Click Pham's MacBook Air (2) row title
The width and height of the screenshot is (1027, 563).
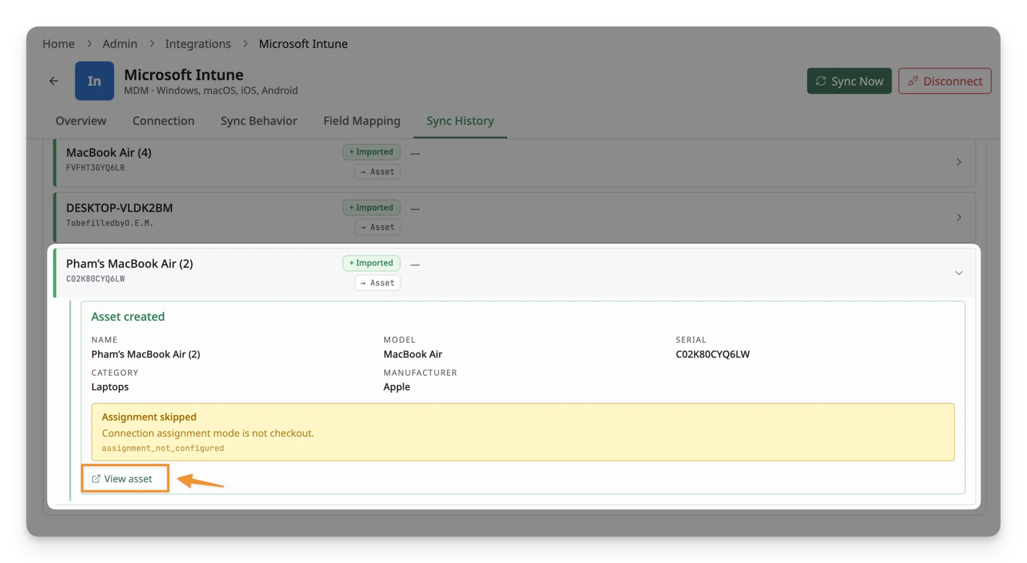coord(129,264)
